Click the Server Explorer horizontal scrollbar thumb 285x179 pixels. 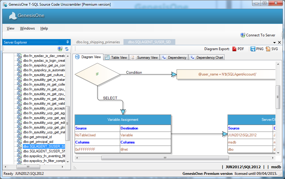click(x=28, y=167)
